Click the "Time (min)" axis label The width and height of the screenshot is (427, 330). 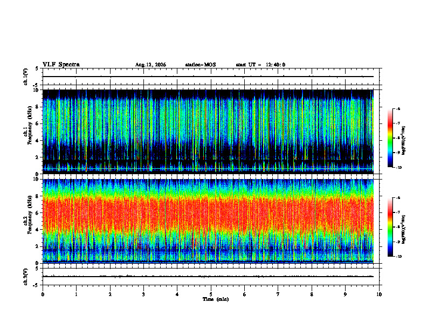pyautogui.click(x=216, y=299)
